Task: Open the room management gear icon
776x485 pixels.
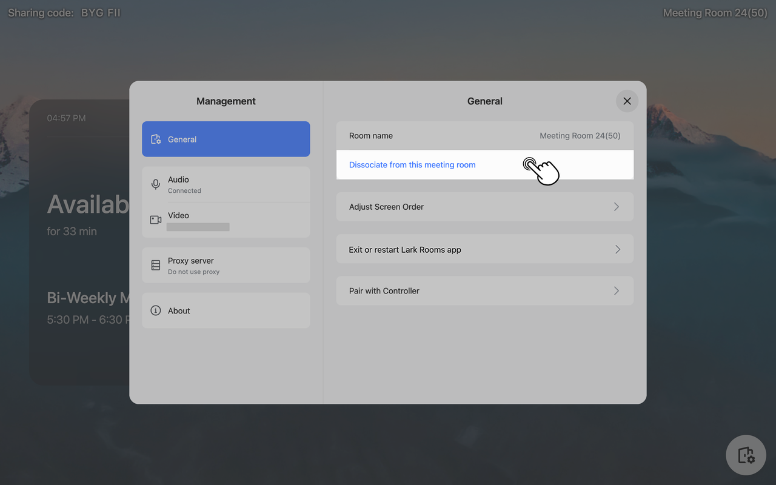Action: 746,455
